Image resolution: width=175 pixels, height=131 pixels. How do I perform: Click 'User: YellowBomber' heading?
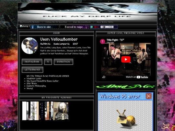59,39
